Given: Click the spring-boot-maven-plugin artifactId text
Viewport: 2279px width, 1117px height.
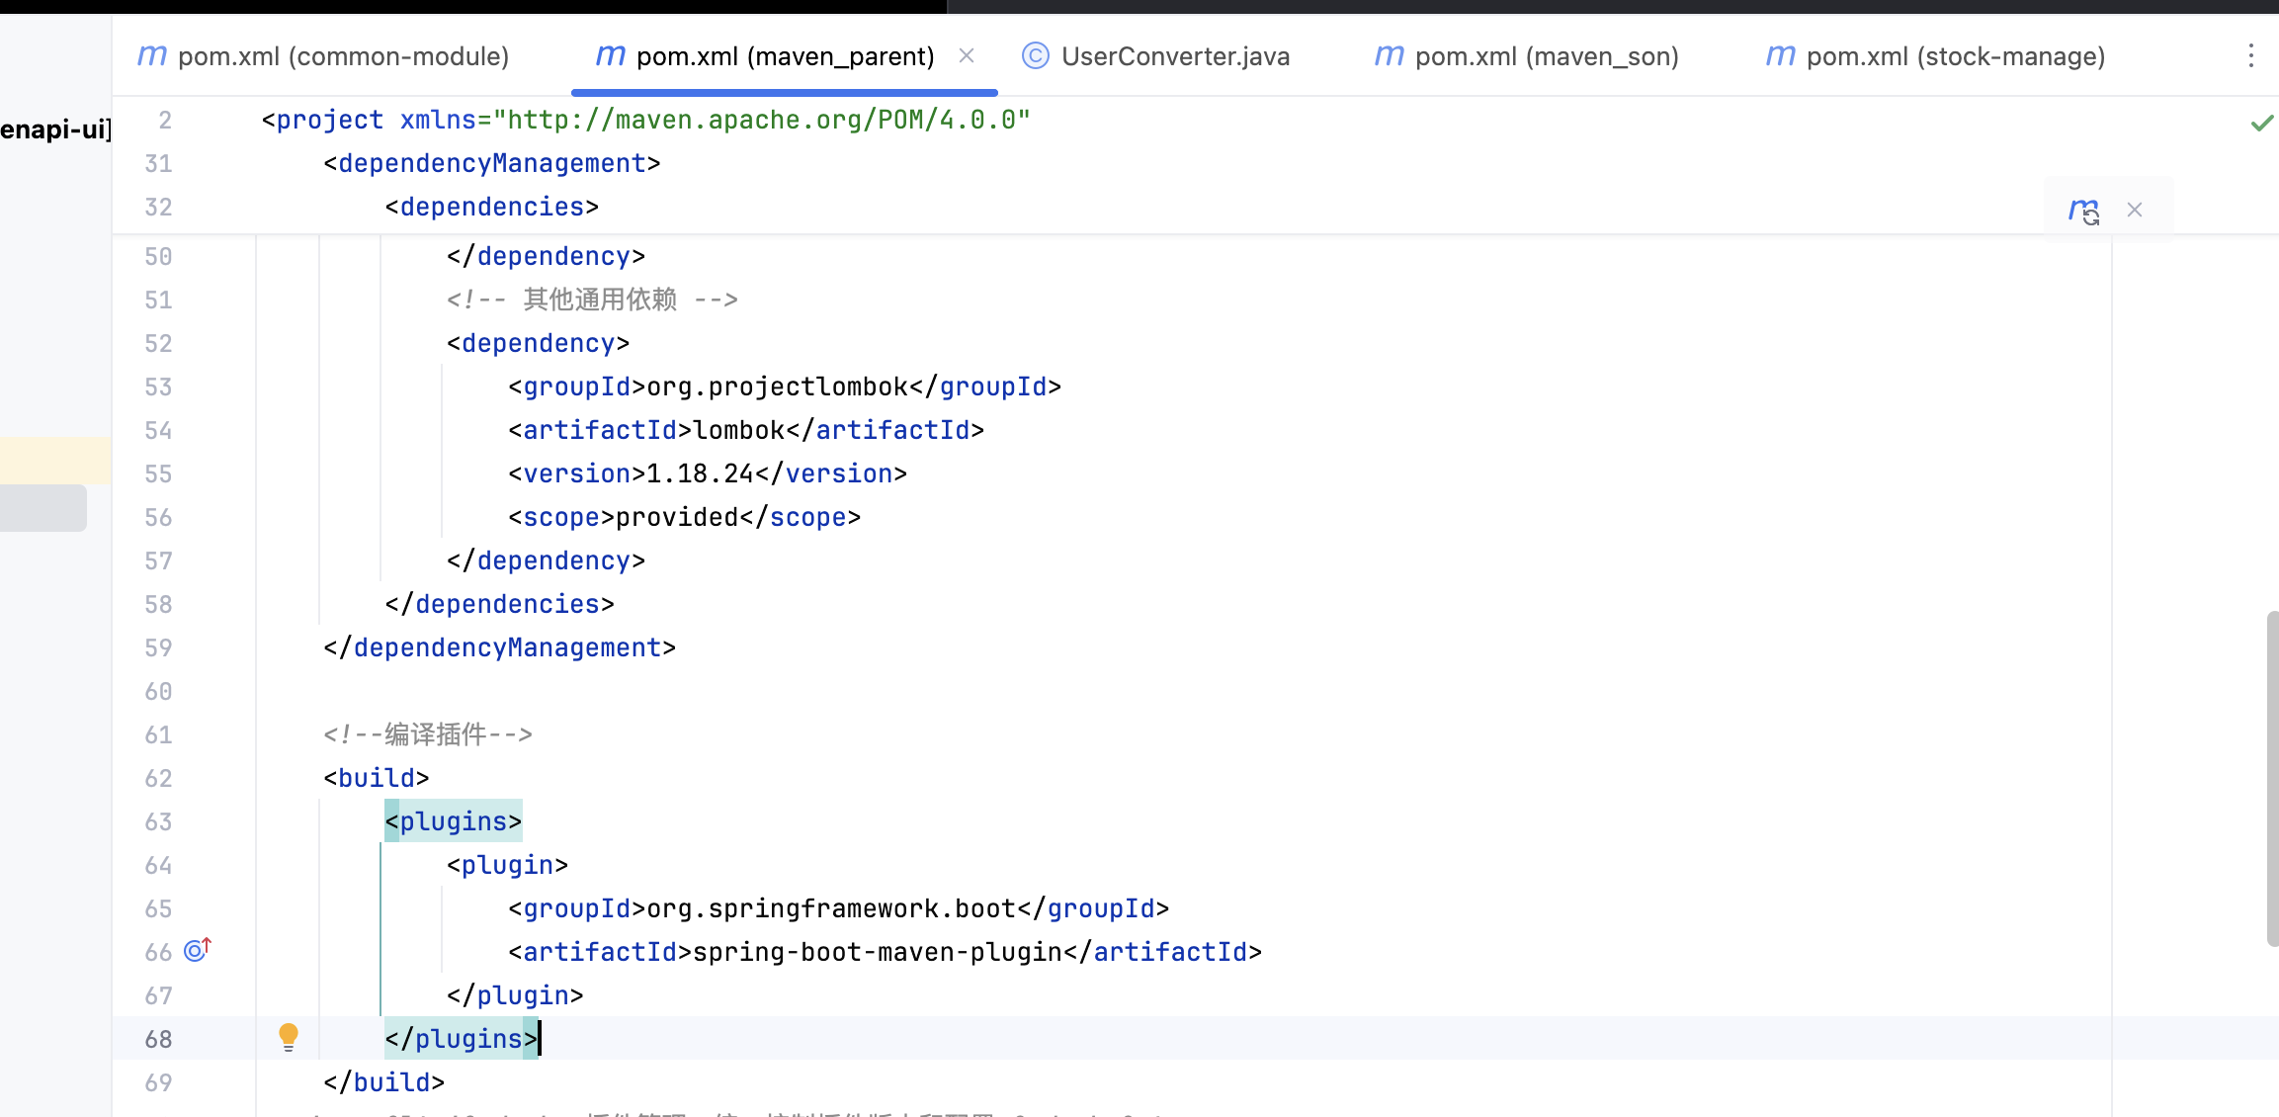Looking at the screenshot, I should tap(878, 953).
